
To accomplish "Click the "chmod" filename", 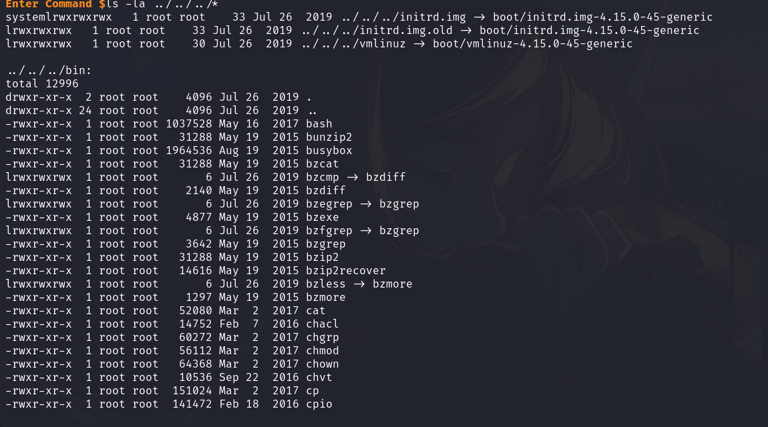I will (323, 350).
